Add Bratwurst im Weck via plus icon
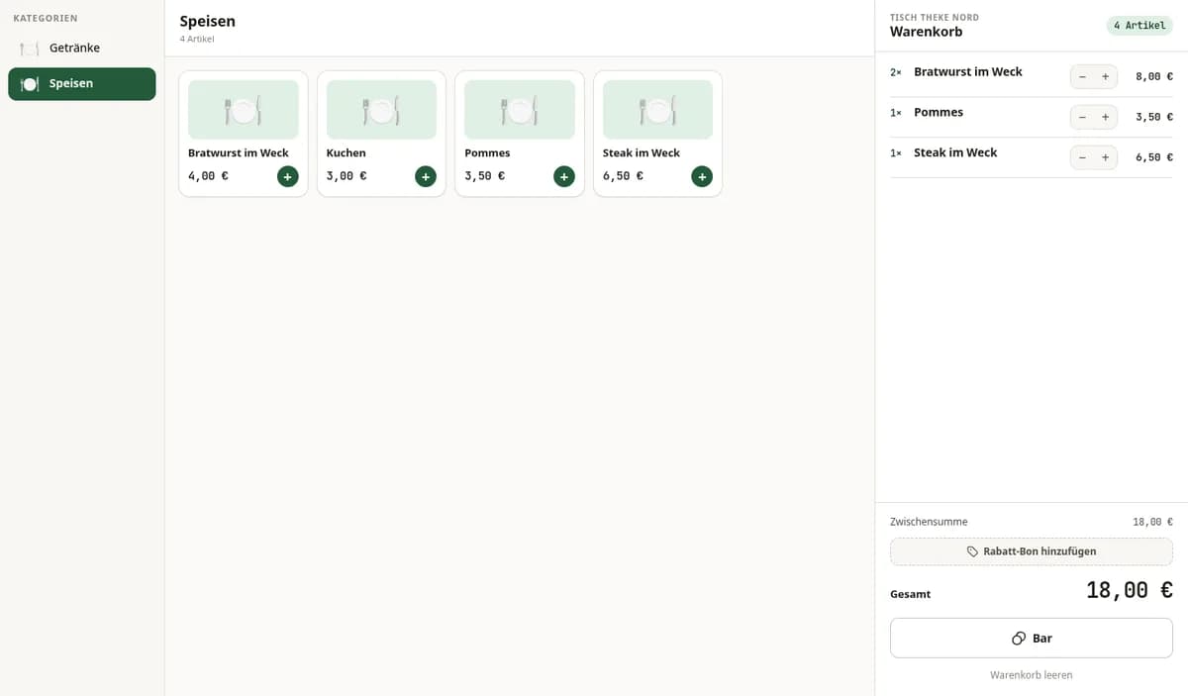The image size is (1188, 696). pos(287,176)
